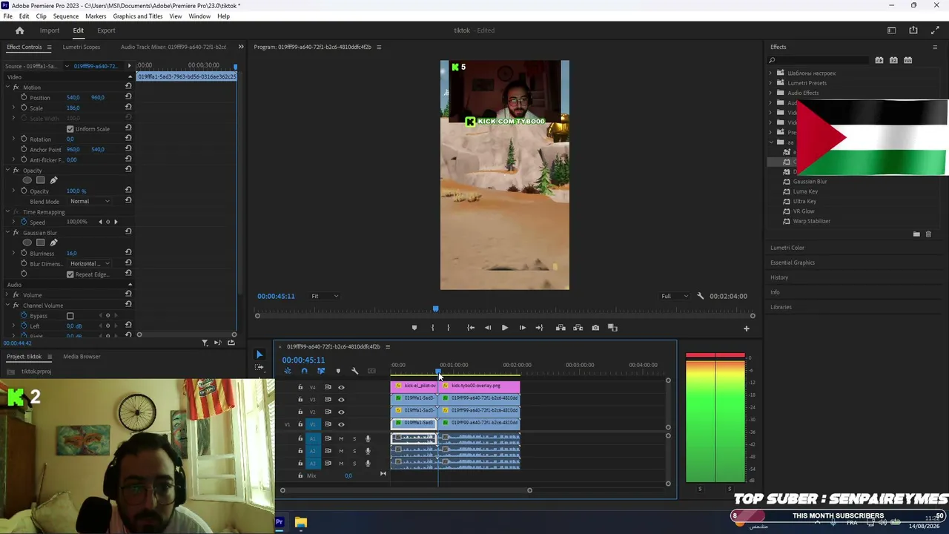Click Mark Out in the Program monitor
Screen dimensions: 949x534
[x=448, y=328]
